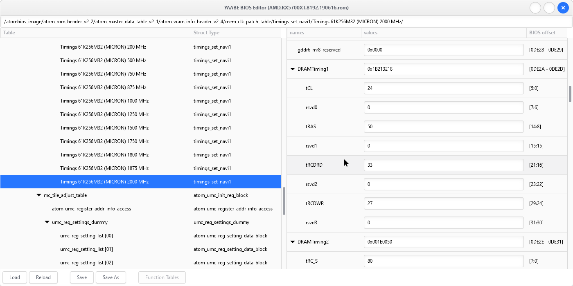
Task: Select Timings 61K256M32 (MICRON) 500 MHz row
Action: click(141, 60)
